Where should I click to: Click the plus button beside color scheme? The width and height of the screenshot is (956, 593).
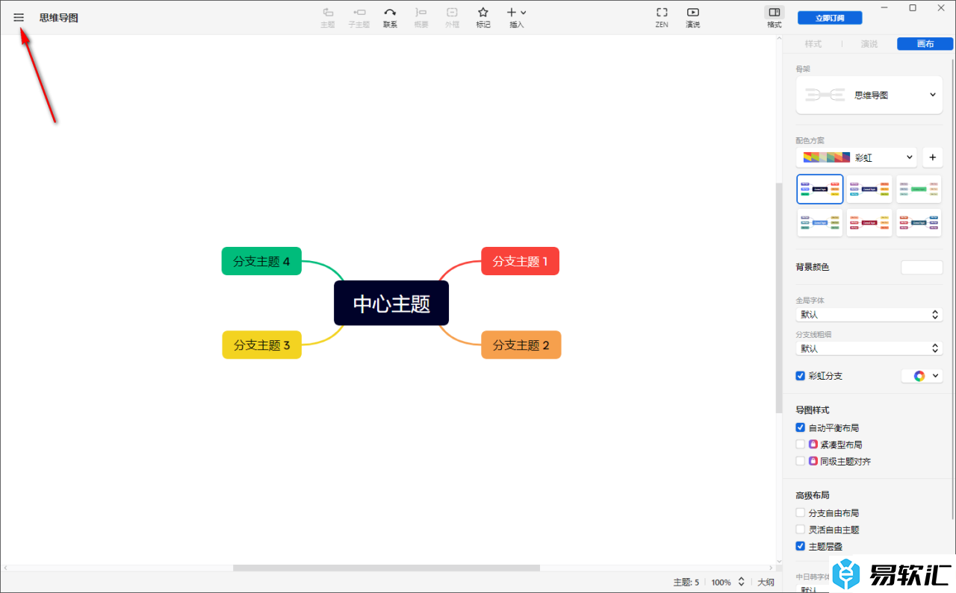click(x=932, y=157)
